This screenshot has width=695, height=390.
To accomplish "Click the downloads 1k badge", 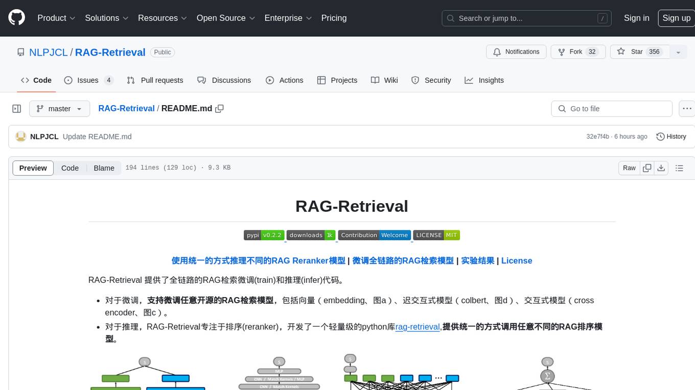I will click(x=311, y=235).
